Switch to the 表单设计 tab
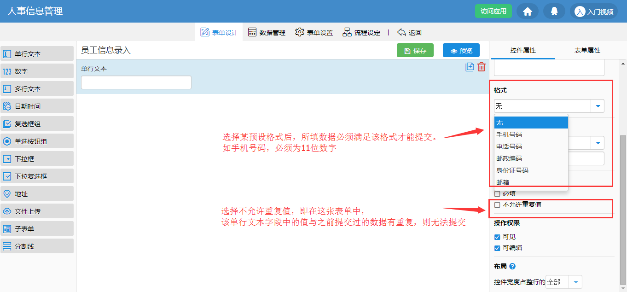 tap(219, 33)
